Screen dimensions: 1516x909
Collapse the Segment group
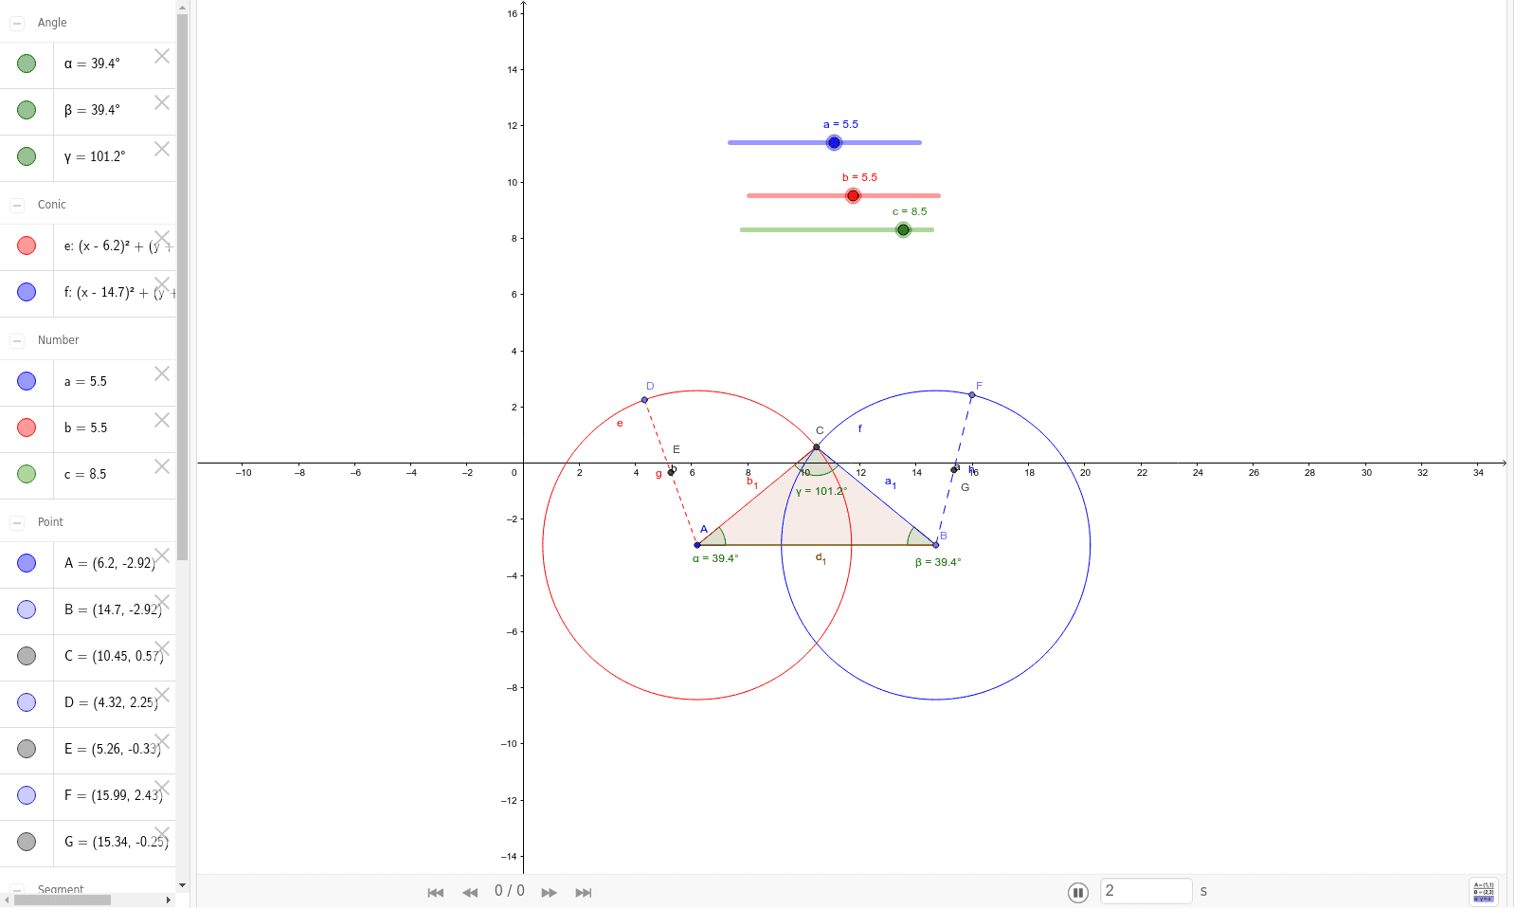coord(16,890)
